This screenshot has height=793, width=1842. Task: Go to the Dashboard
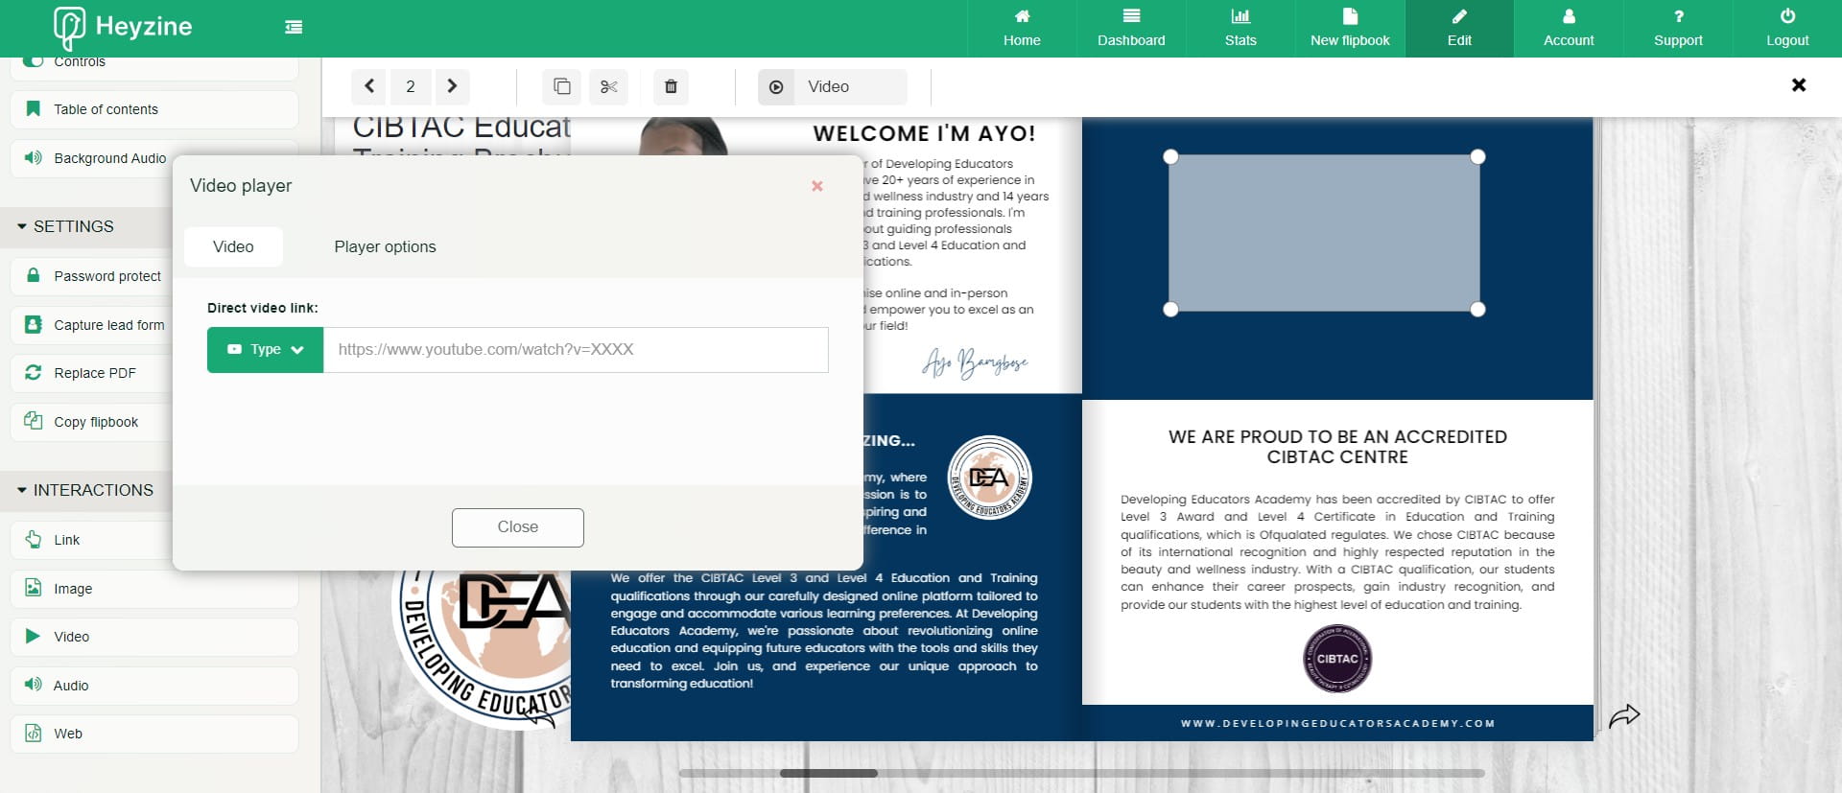[x=1131, y=29]
